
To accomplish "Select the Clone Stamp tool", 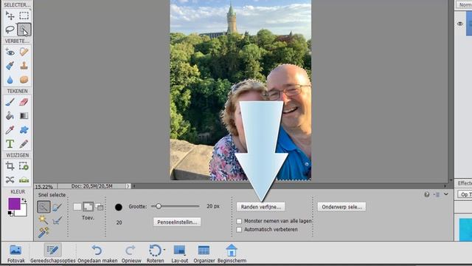I will pos(24,66).
